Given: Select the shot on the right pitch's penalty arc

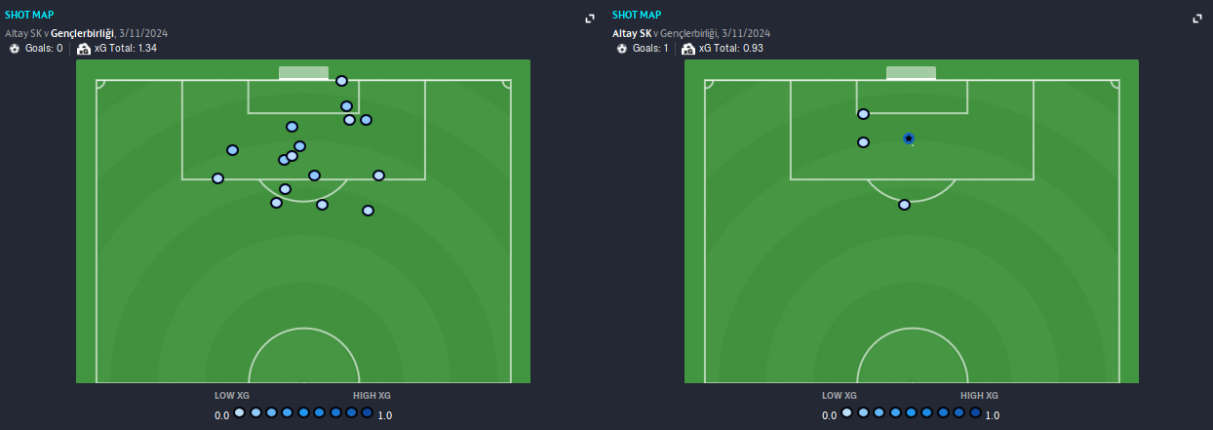Looking at the screenshot, I should pos(905,205).
